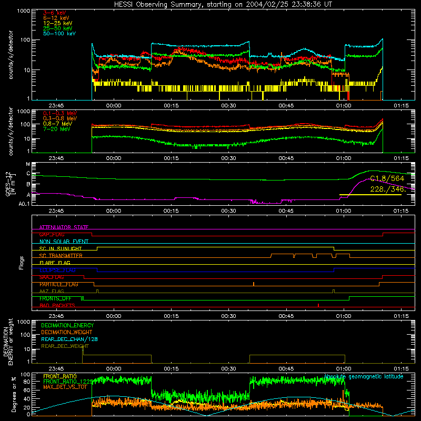This screenshot has width=421, height=421.
Task: Pick the 7-20 MeV legend label
Action: point(57,129)
